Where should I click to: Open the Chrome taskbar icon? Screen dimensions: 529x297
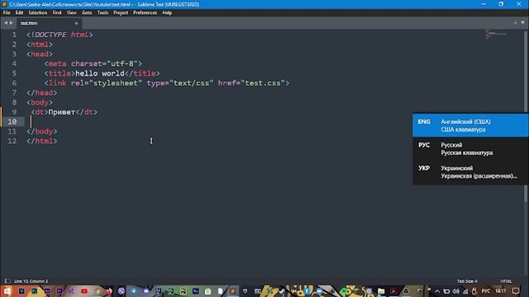[x=97, y=291]
